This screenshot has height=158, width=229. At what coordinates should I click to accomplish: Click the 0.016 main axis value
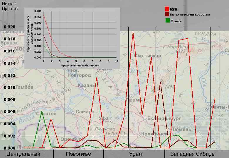point(10,51)
